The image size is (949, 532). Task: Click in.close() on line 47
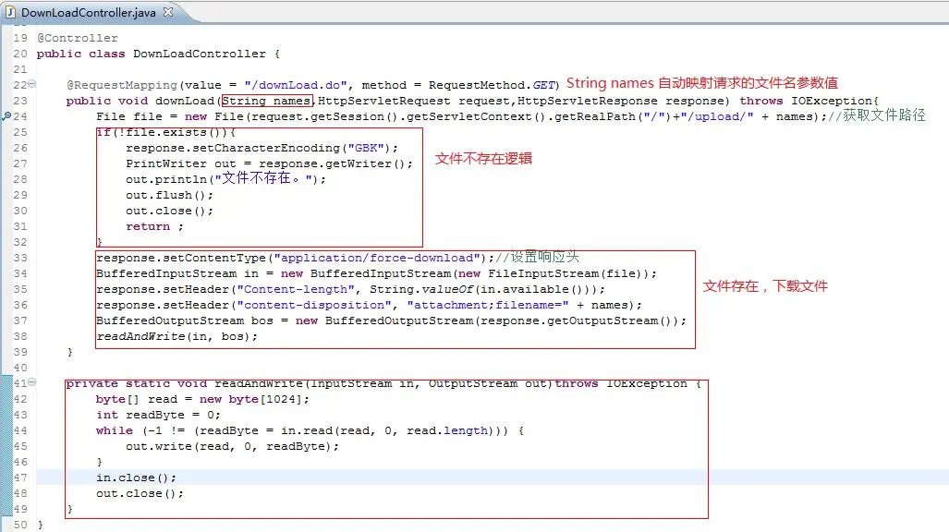132,478
